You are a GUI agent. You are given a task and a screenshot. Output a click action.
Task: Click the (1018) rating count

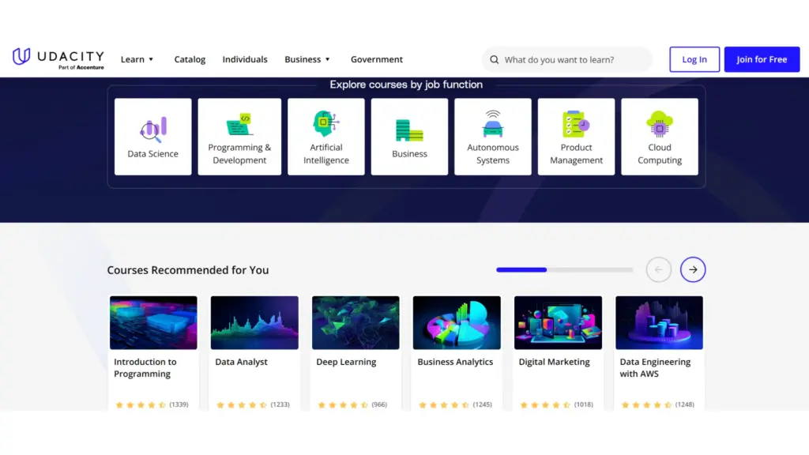tap(583, 404)
